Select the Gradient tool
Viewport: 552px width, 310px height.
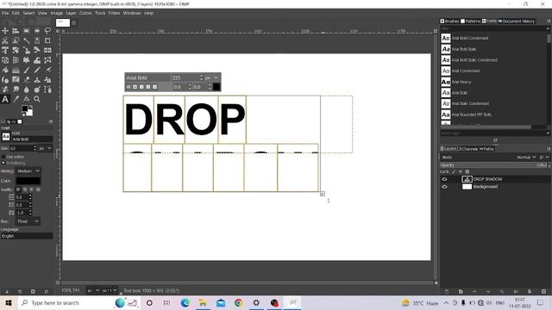click(x=16, y=70)
